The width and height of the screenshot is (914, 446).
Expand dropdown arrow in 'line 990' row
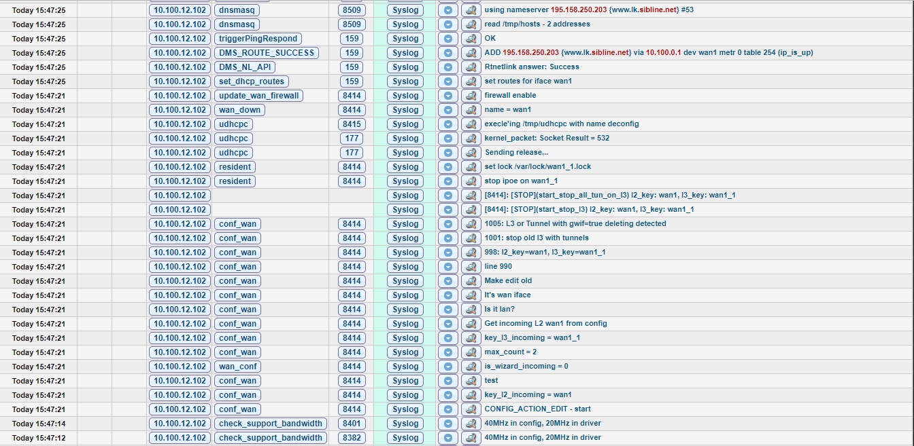[x=448, y=267]
